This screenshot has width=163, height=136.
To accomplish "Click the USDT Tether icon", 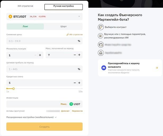I will [x=71, y=104].
